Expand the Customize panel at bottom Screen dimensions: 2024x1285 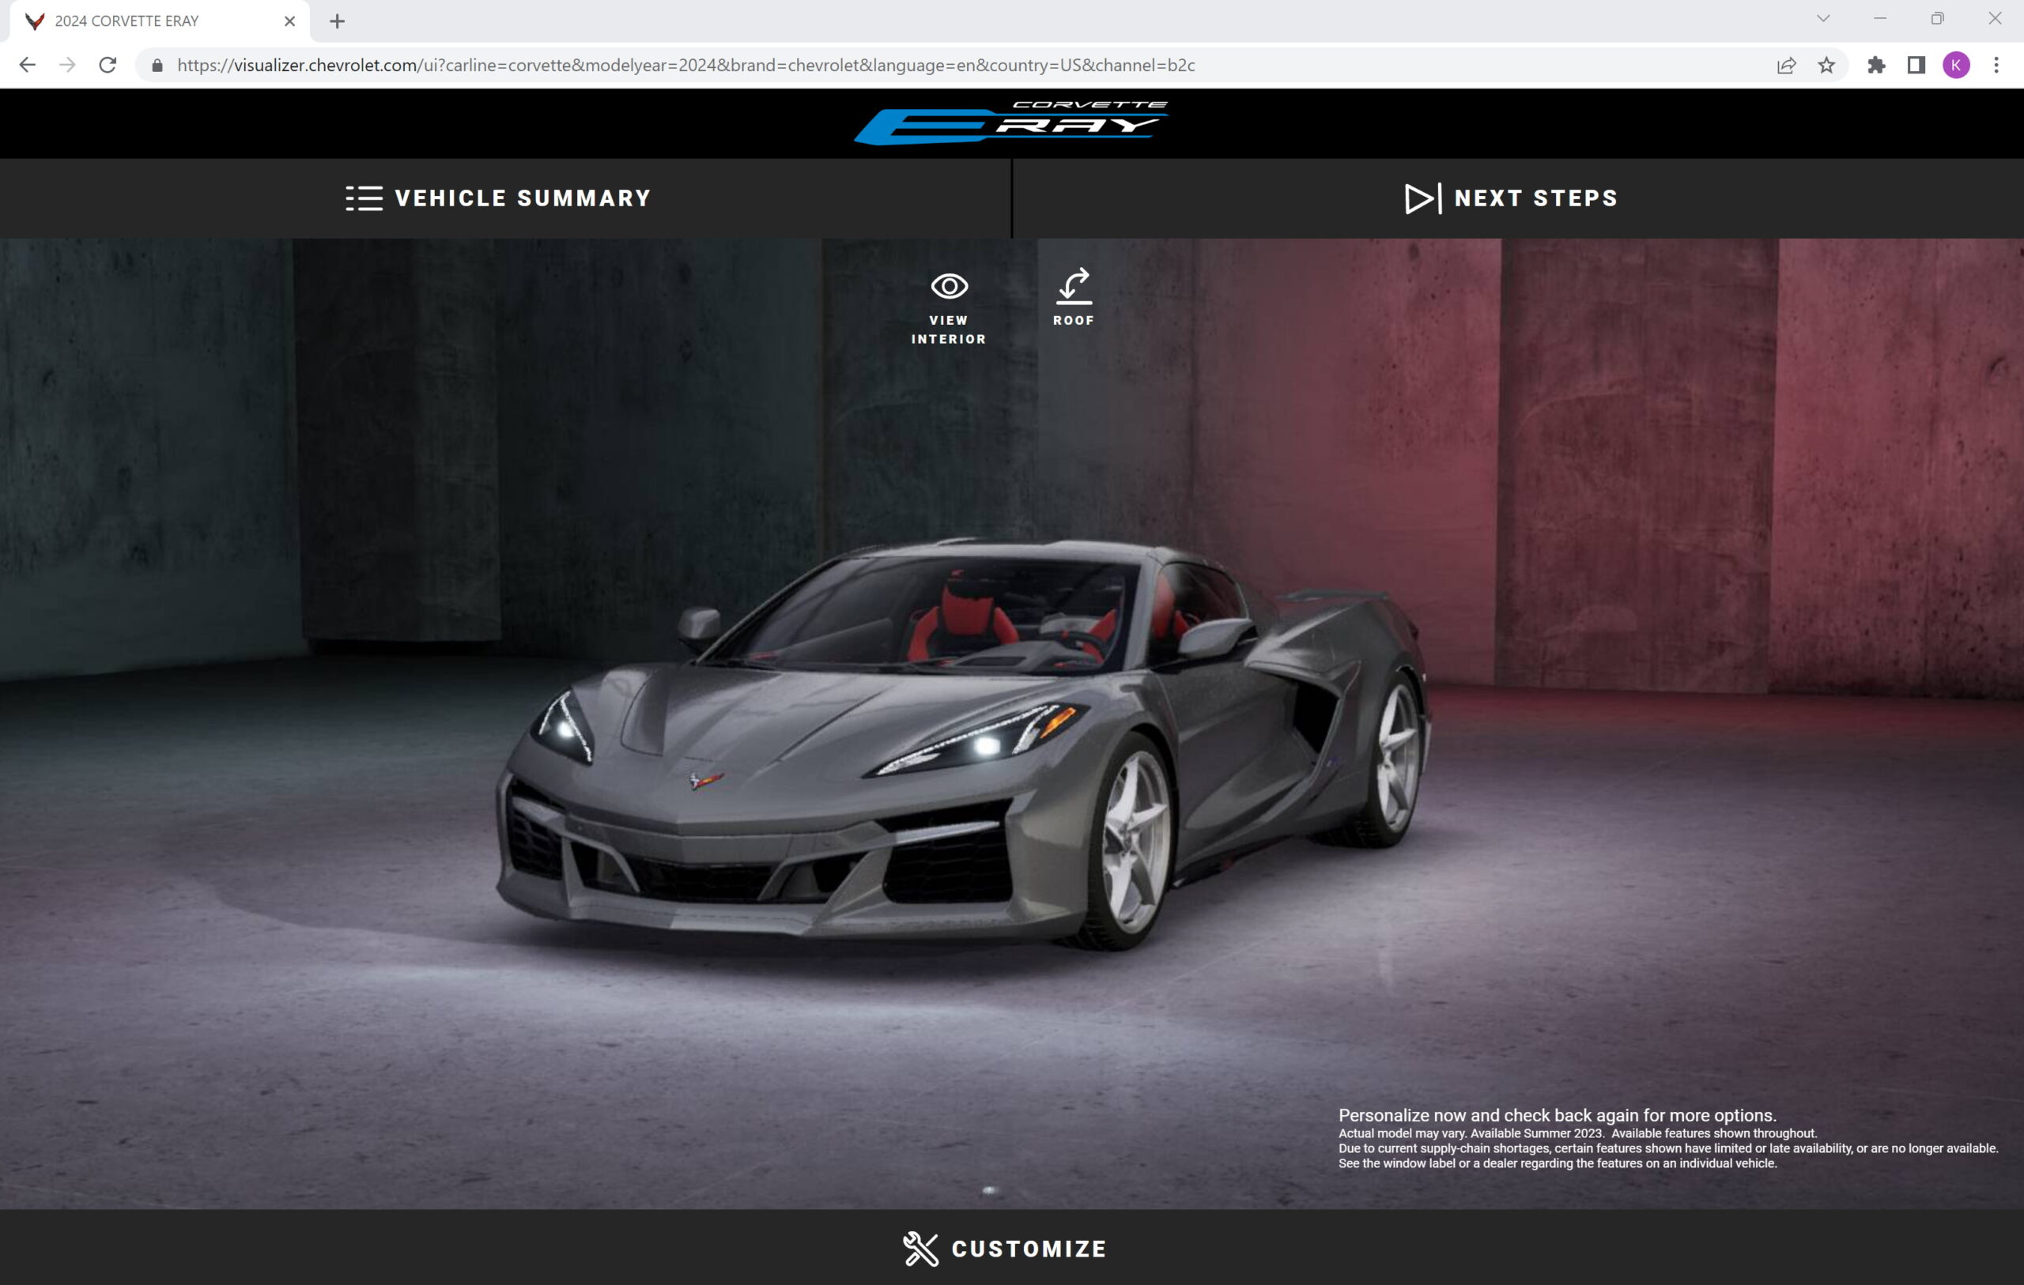[1005, 1248]
